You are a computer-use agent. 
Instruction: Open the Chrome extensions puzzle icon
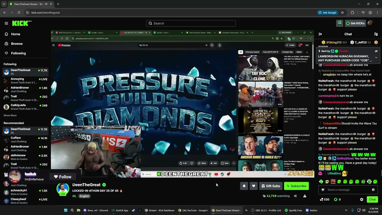(352, 13)
